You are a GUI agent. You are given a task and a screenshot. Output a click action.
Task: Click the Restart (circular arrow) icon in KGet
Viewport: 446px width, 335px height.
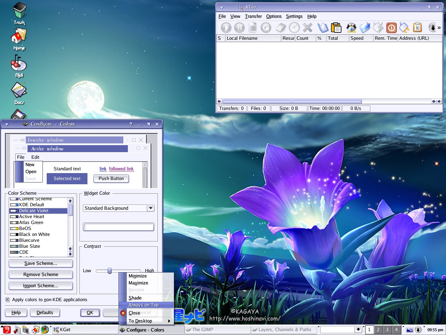(266, 28)
